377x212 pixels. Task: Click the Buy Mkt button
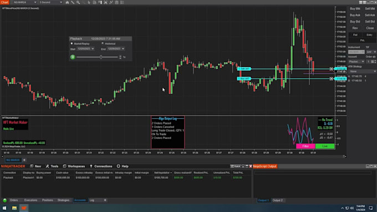(x=355, y=9)
